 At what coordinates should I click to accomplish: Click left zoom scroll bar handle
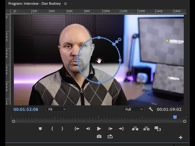(x=13, y=121)
